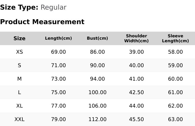
Task: Click the Product Measurement heading
Action: click(42, 22)
